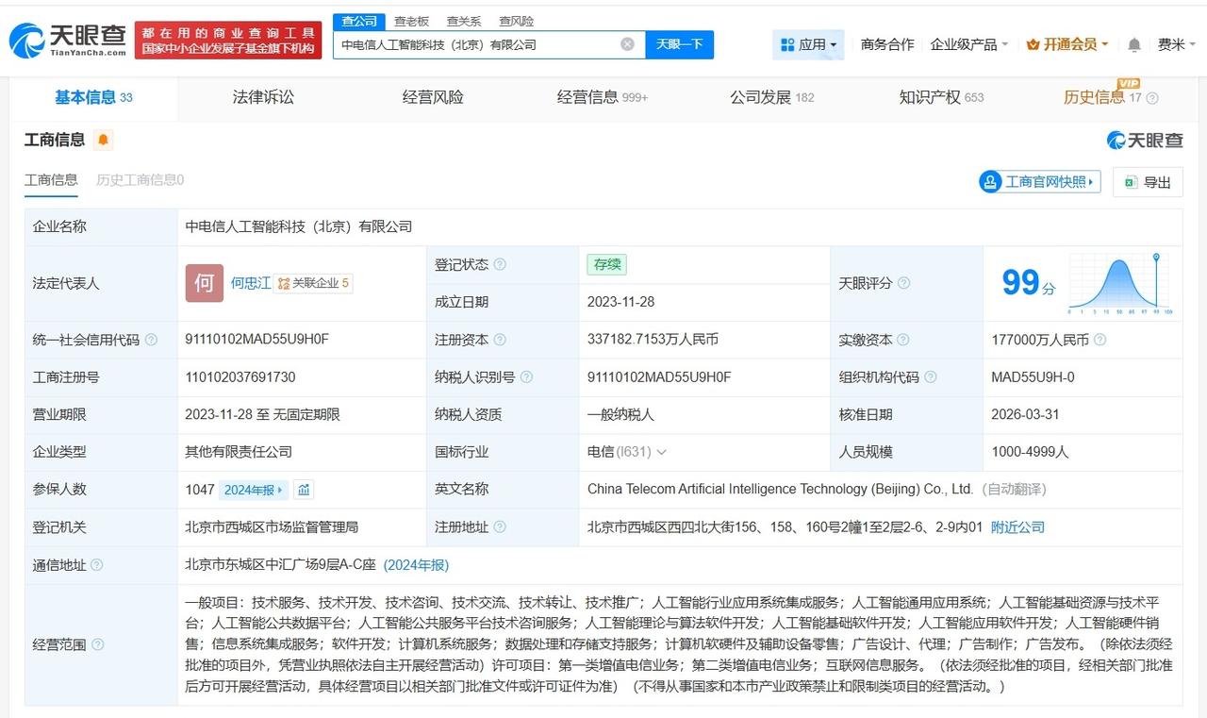The image size is (1207, 718).
Task: Click the 关联企业 5 tag
Action: pos(313,283)
